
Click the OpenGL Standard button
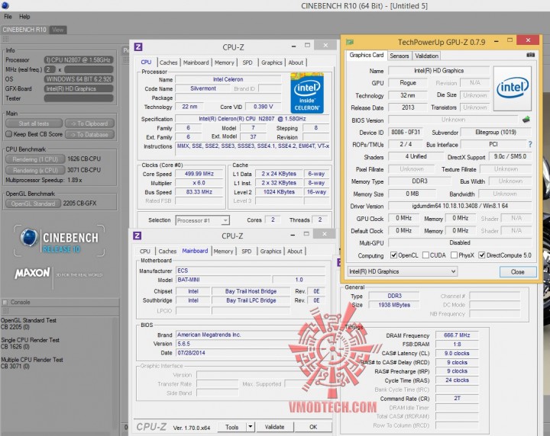click(x=33, y=204)
